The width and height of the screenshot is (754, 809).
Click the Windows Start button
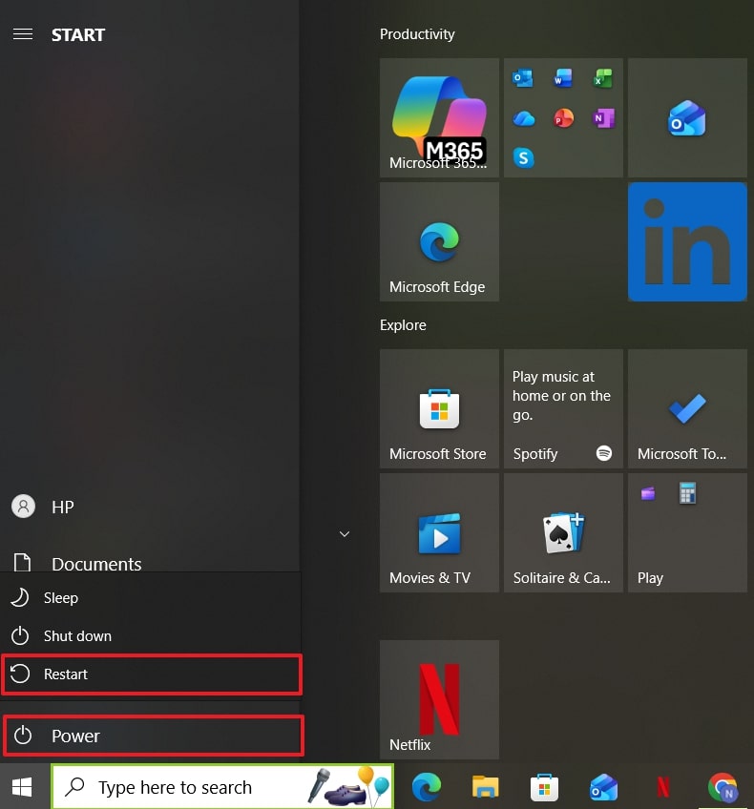[22, 787]
